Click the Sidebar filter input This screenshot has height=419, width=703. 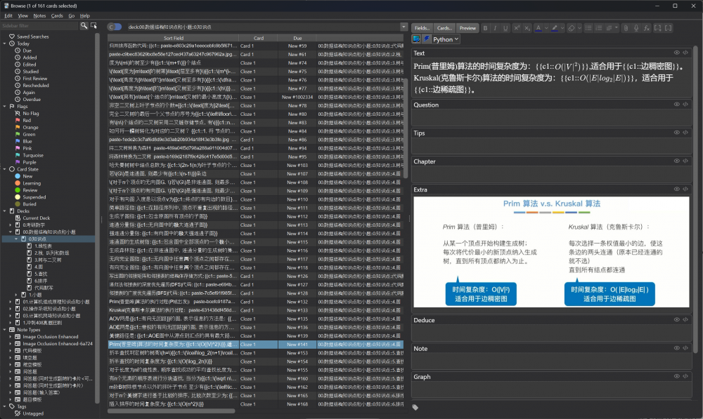(x=39, y=26)
